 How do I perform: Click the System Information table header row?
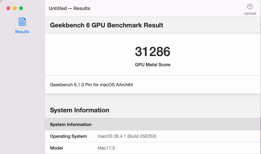pyautogui.click(x=153, y=125)
